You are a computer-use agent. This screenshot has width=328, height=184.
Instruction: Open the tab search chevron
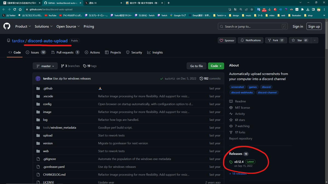click(x=301, y=3)
